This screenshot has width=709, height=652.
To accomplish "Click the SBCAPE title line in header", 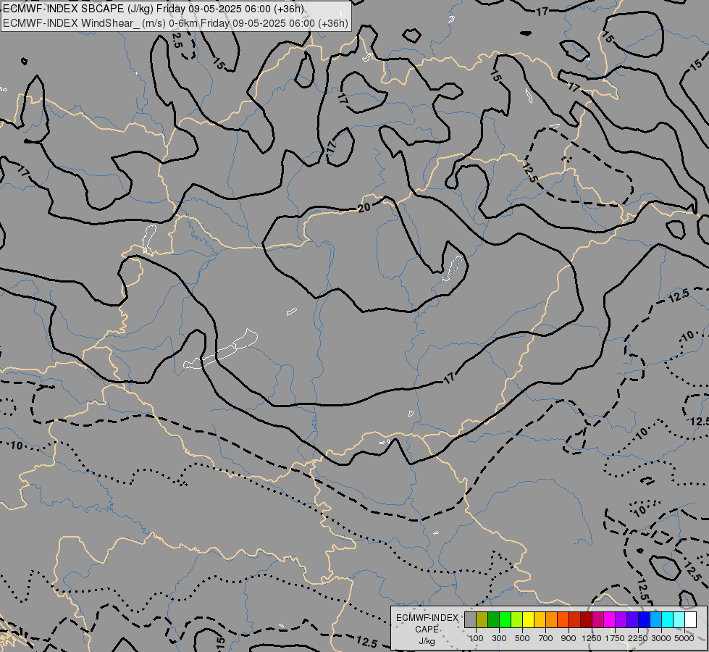I will (x=154, y=9).
